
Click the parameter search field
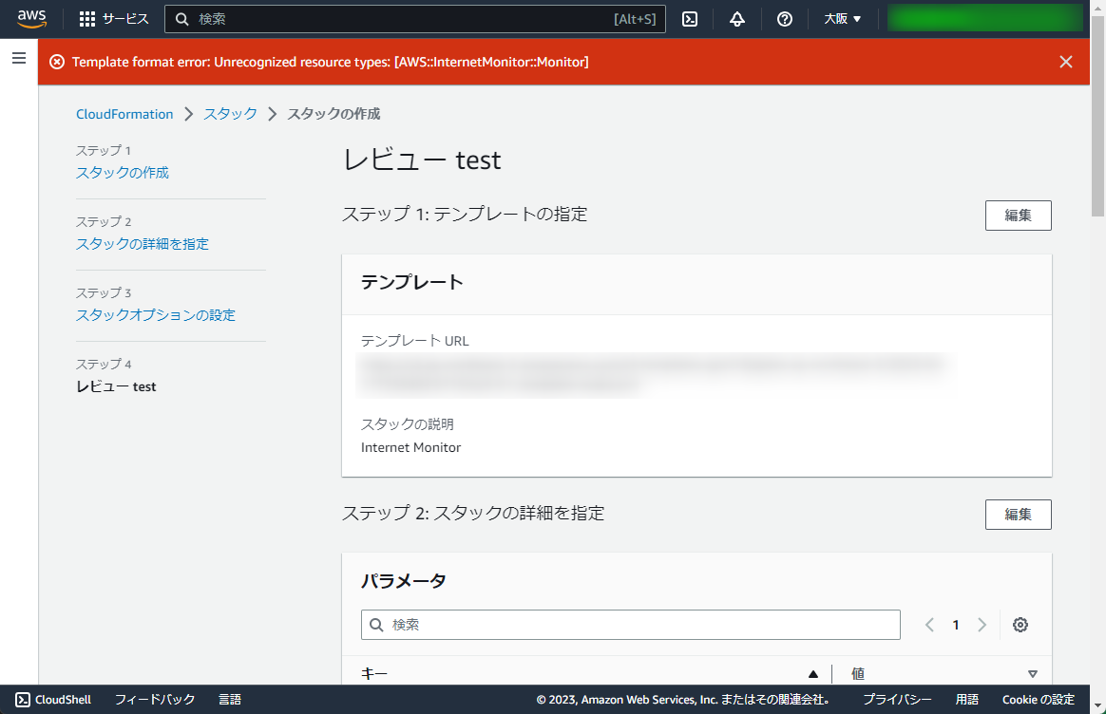(630, 625)
